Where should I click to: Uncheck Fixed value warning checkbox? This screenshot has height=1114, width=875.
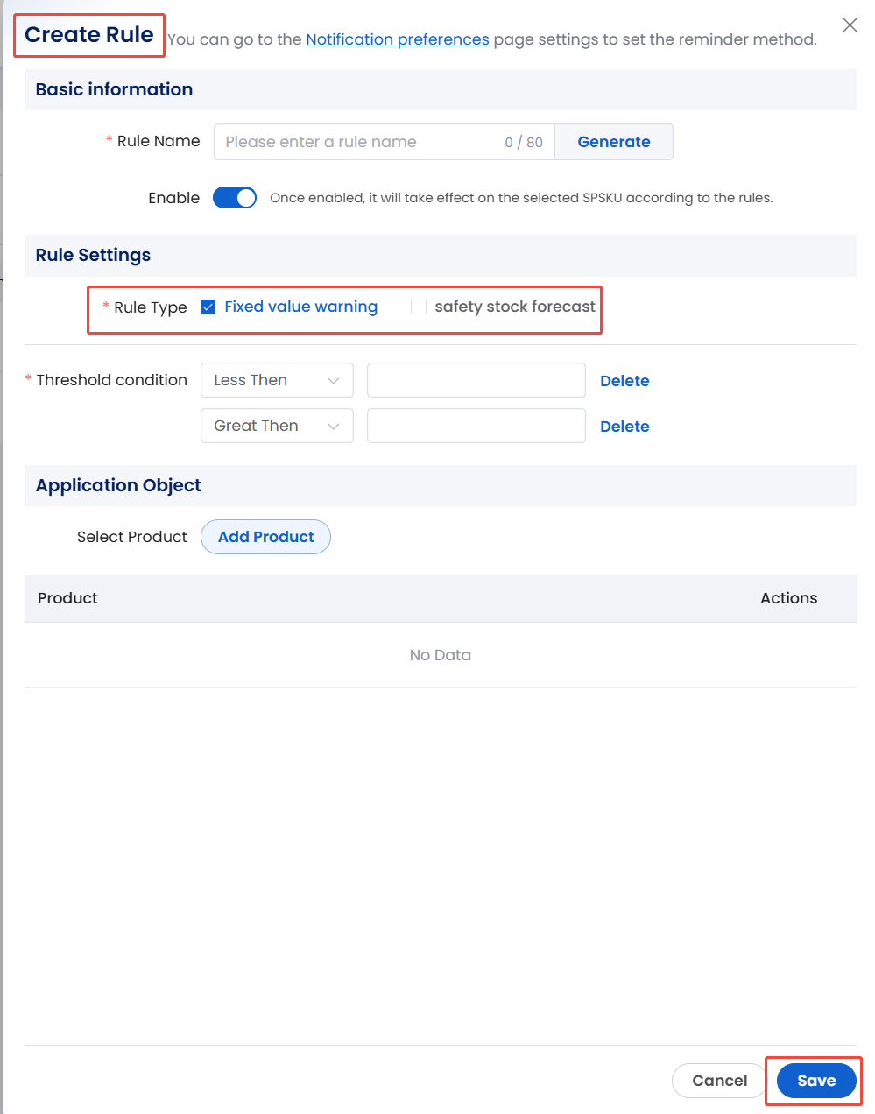(x=208, y=307)
